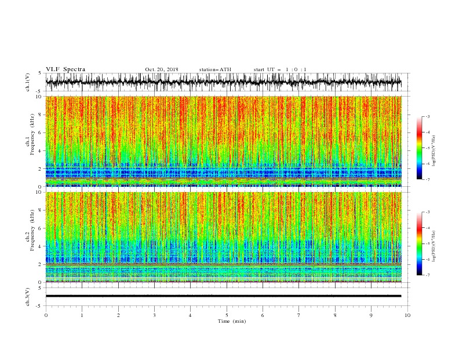Click the "ch.1(V)" waveform axis label

pyautogui.click(x=28, y=82)
